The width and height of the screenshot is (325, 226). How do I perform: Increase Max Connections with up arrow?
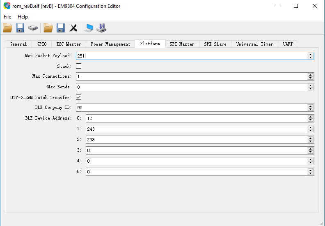pos(311,75)
